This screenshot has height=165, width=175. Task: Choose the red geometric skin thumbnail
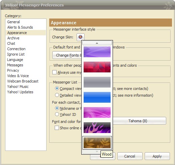click(x=97, y=67)
